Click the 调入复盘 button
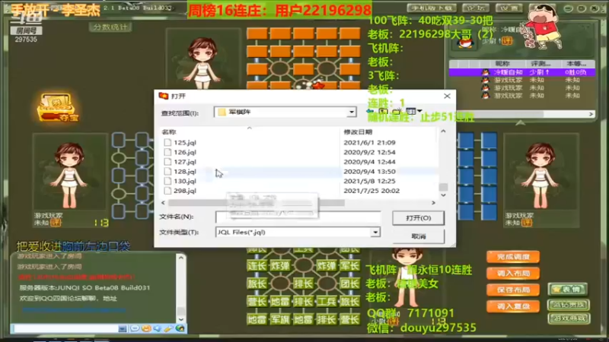Screen dimensions: 609x342 [x=512, y=306]
